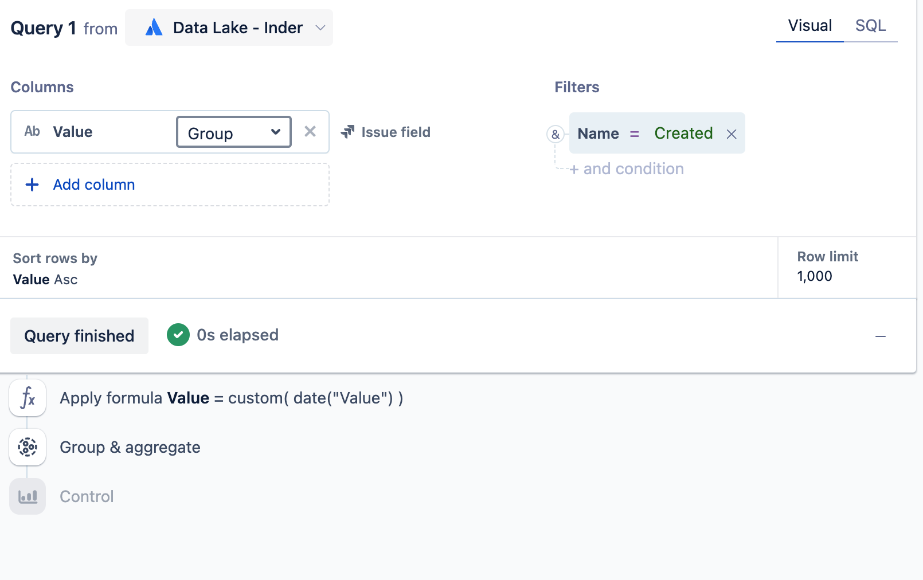Click the Query finished status button
Screen dimensions: 923x580
[79, 335]
